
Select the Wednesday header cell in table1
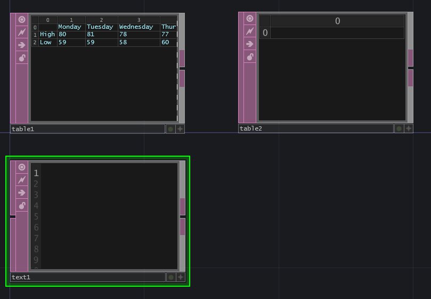coord(138,27)
